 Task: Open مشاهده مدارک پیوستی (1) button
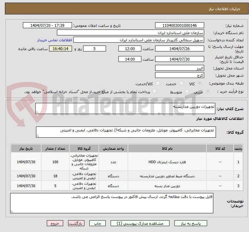(x=140, y=223)
